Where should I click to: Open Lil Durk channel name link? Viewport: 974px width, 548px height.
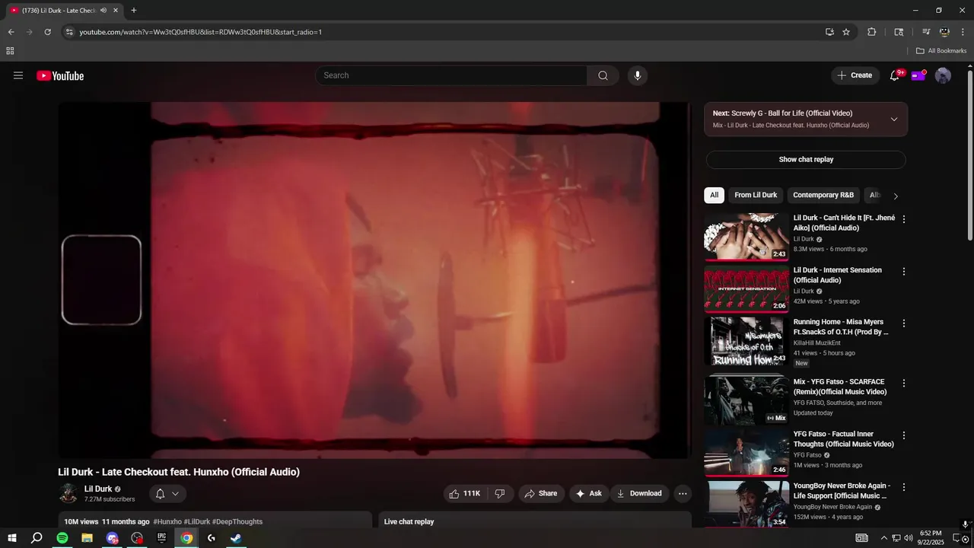(x=98, y=489)
